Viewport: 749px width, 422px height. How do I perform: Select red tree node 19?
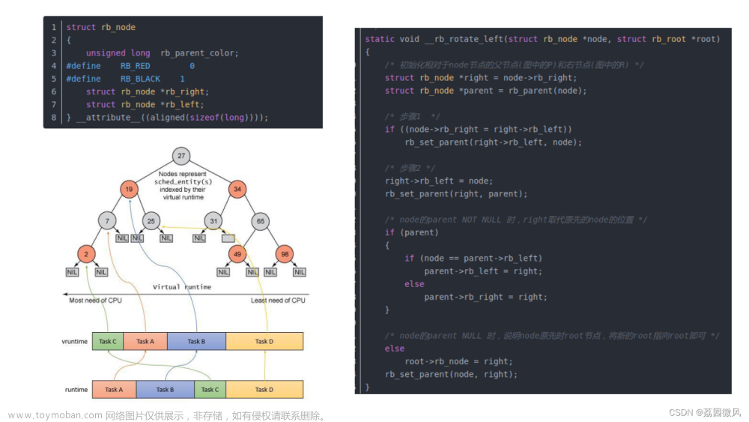pyautogui.click(x=129, y=189)
